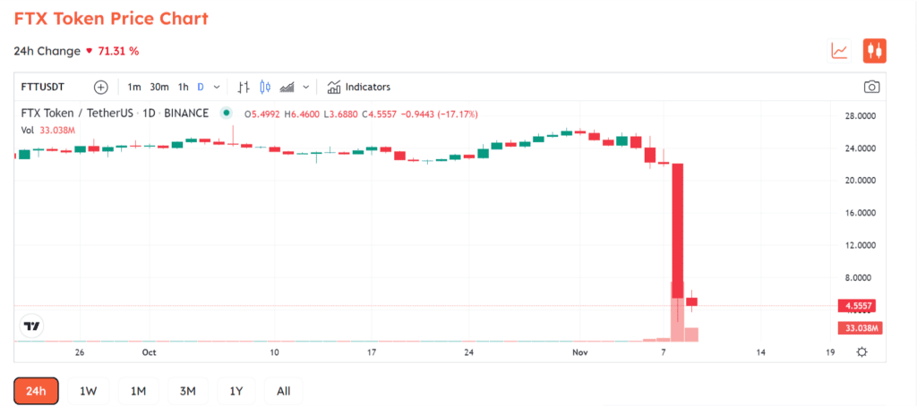Click the Vol 33.038M legend entry
The width and height of the screenshot is (917, 406).
(48, 131)
